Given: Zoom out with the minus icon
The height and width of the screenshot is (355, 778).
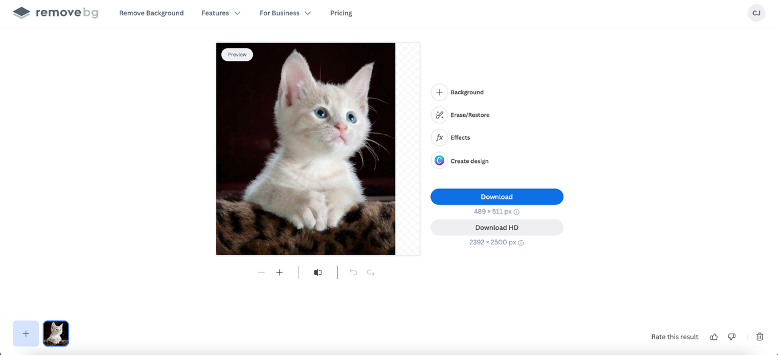Looking at the screenshot, I should 261,272.
